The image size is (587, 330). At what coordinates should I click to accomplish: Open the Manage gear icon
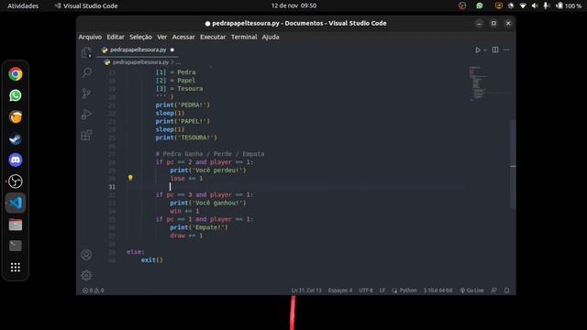tap(86, 275)
